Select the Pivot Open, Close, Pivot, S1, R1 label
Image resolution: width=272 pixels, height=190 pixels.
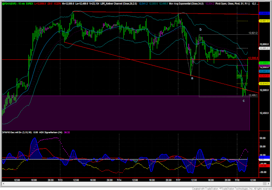[232, 4]
